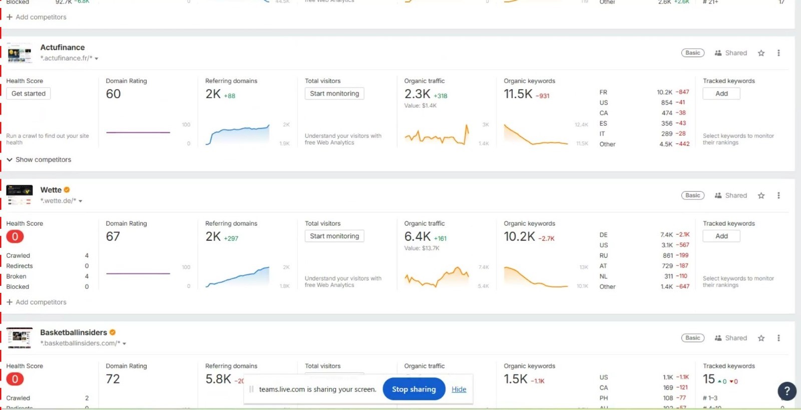This screenshot has width=801, height=410.
Task: Open Wette Domain Rating value 67
Action: click(113, 237)
